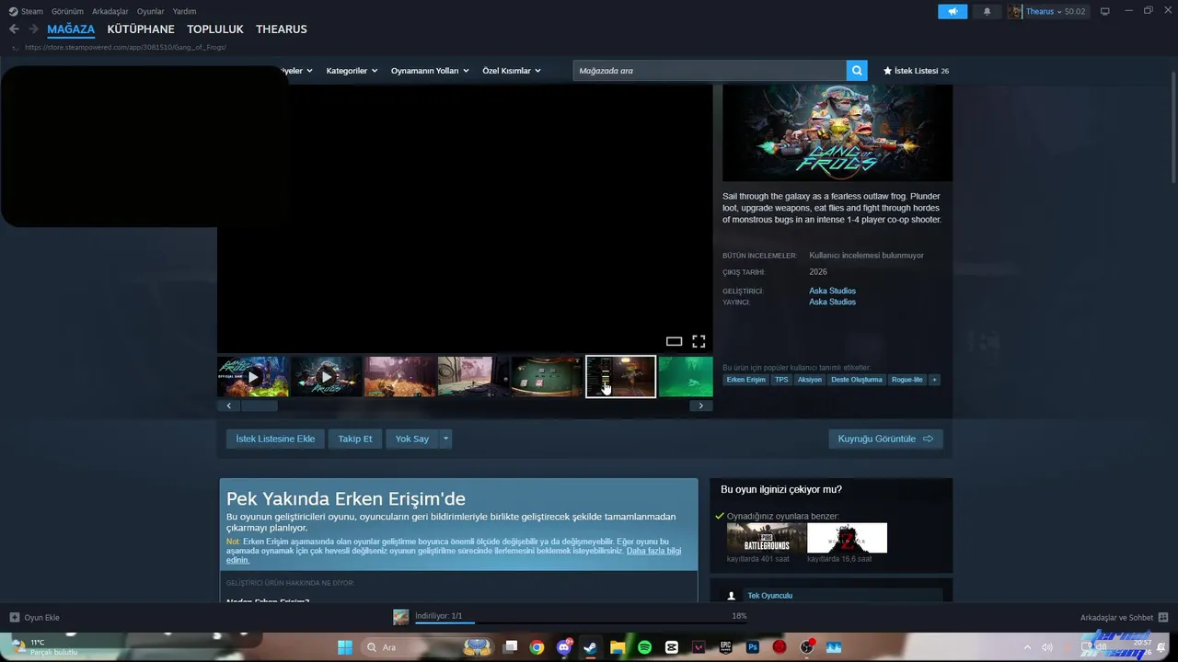Click the Big Picture monitor icon

[x=1105, y=11]
